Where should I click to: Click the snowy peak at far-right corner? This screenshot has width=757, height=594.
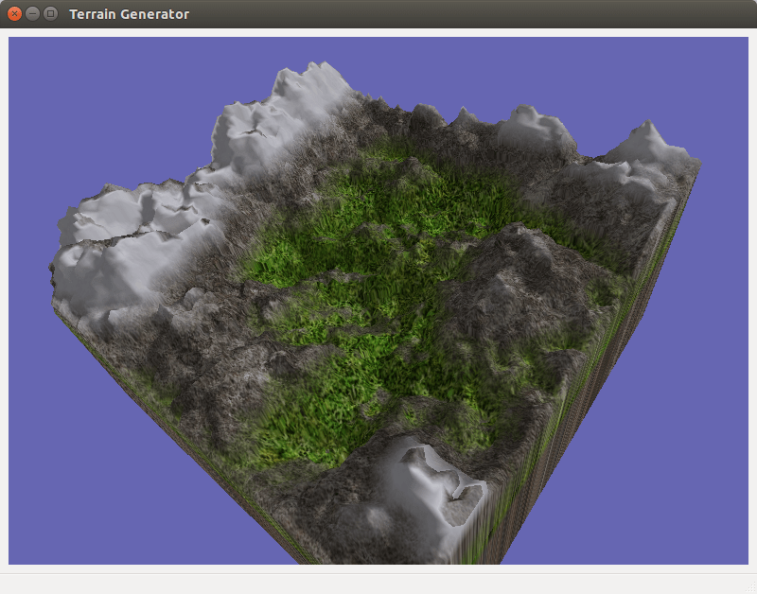point(648,142)
